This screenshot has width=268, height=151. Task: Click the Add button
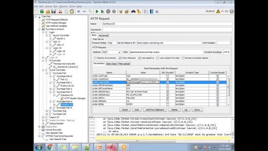(x=137, y=110)
